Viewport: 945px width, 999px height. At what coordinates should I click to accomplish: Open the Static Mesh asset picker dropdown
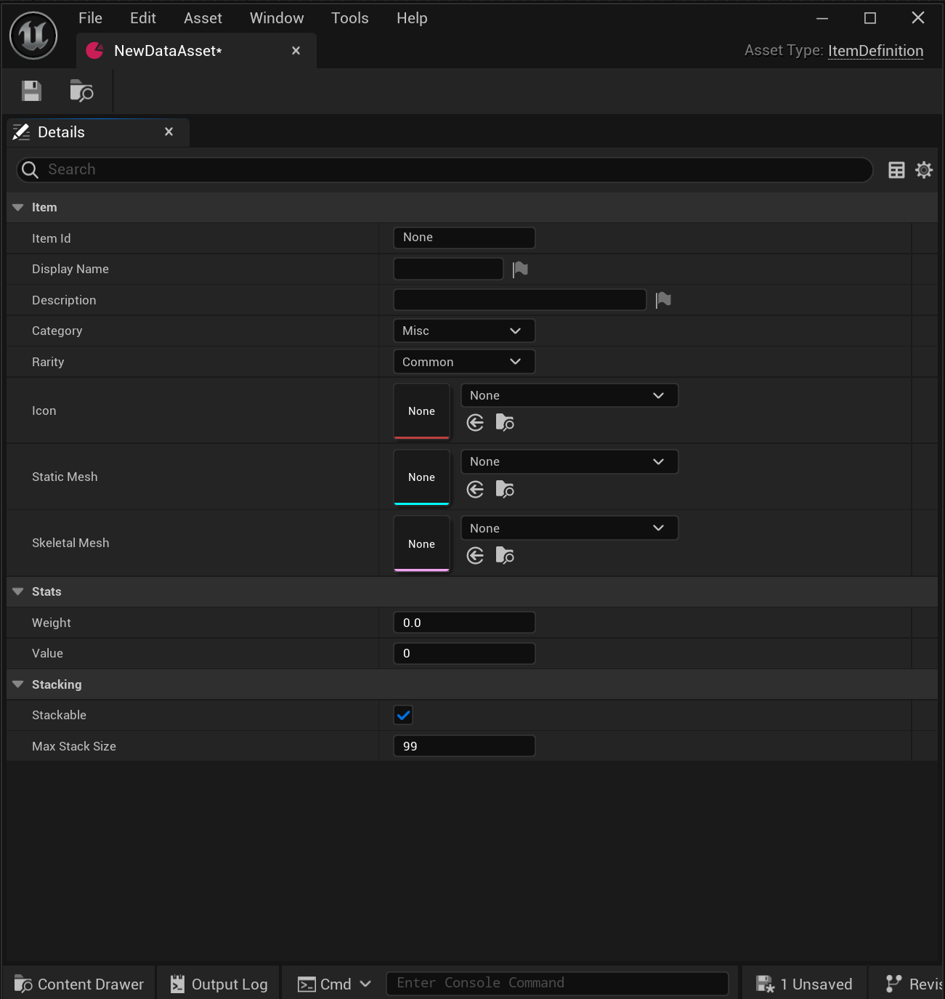coord(569,462)
